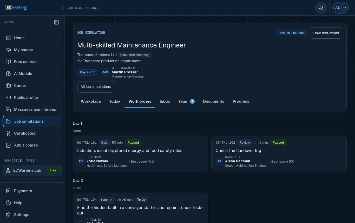The image size is (355, 223).
Task: Open notifications bell
Action: 321,8
